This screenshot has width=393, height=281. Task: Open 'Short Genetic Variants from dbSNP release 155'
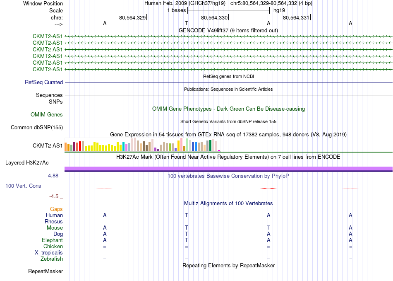tap(228, 121)
